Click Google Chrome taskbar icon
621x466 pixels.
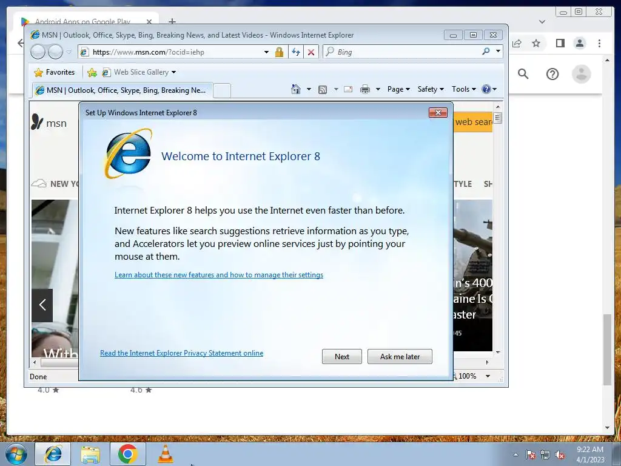tap(127, 454)
